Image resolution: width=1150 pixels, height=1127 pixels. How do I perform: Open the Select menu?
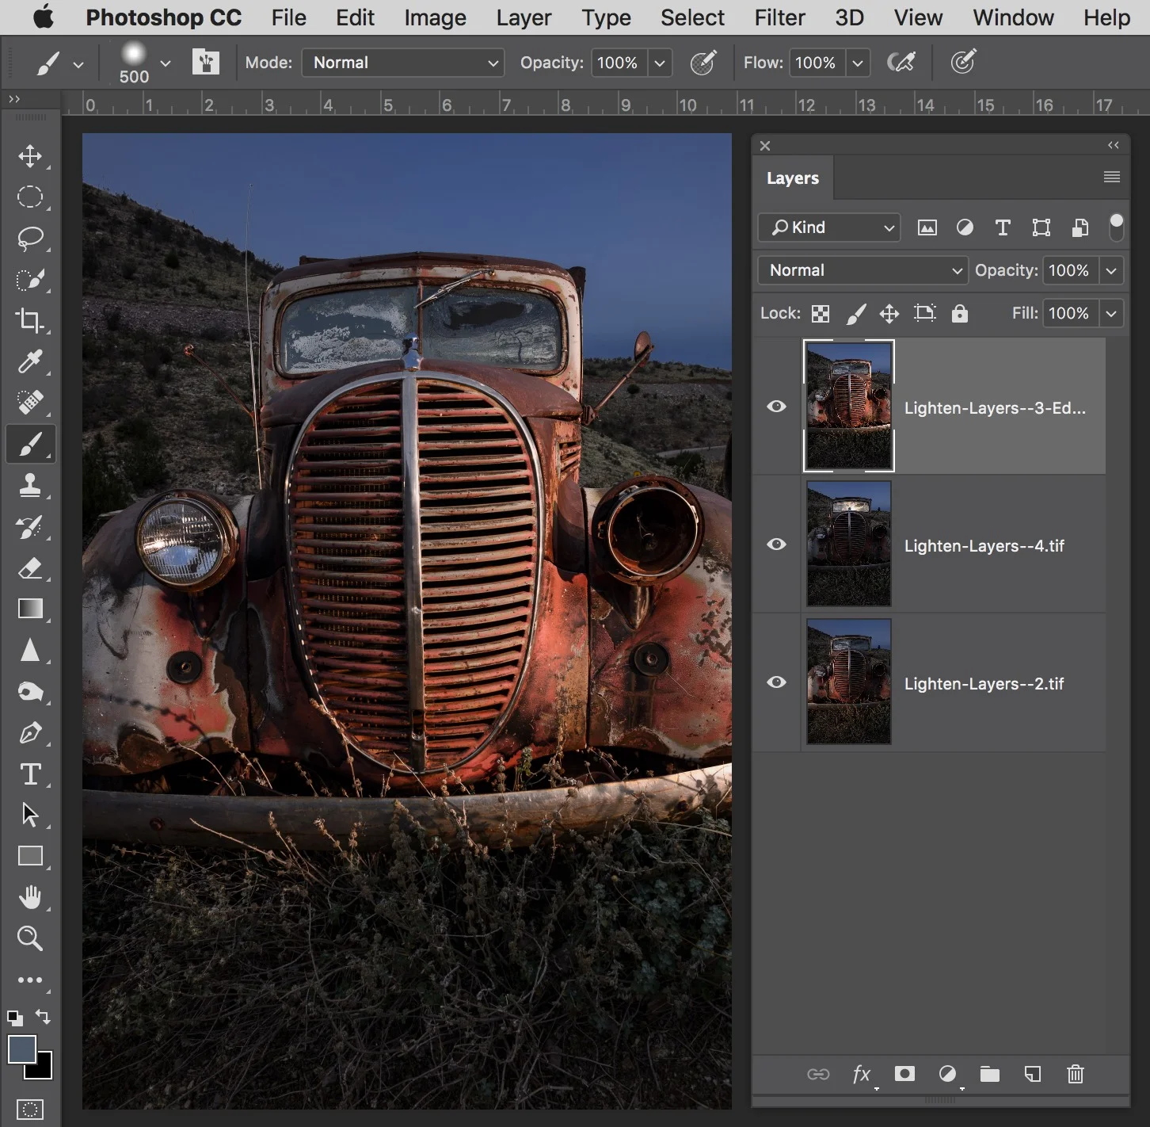point(692,17)
